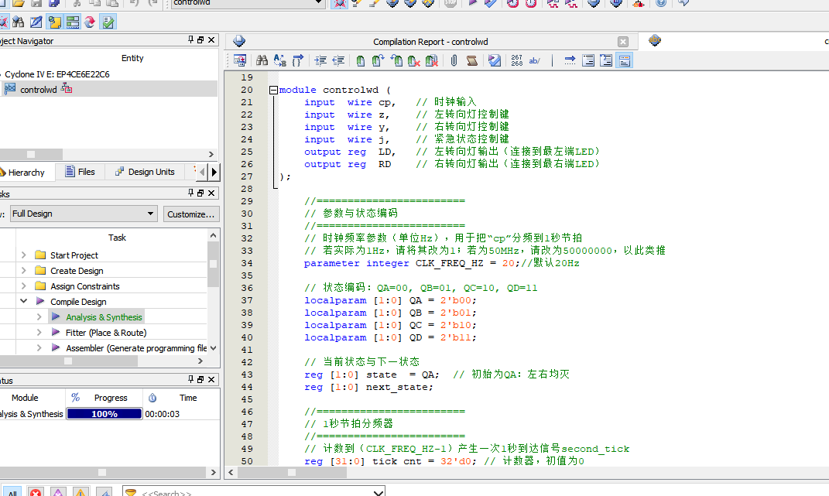Click the Analysis & Synthesis 100% progress bar
This screenshot has height=496, width=829.
(104, 414)
